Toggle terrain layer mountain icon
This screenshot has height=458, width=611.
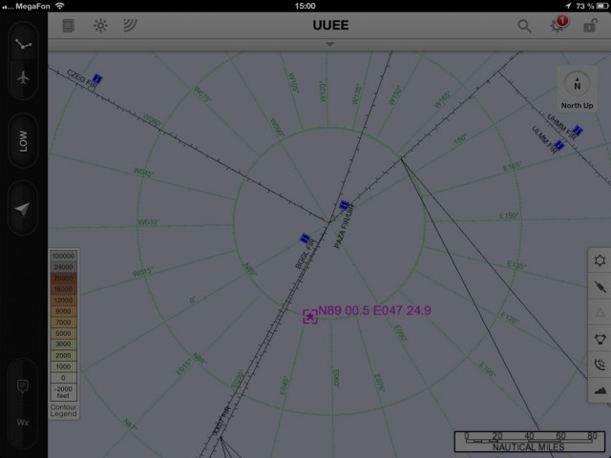(x=600, y=389)
